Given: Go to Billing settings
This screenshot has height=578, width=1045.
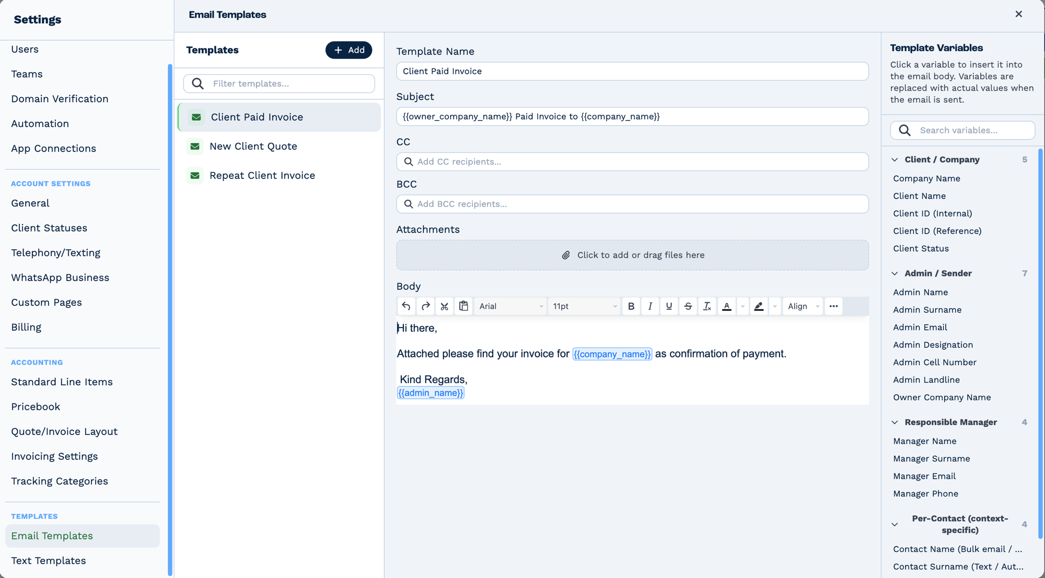Looking at the screenshot, I should [x=26, y=327].
